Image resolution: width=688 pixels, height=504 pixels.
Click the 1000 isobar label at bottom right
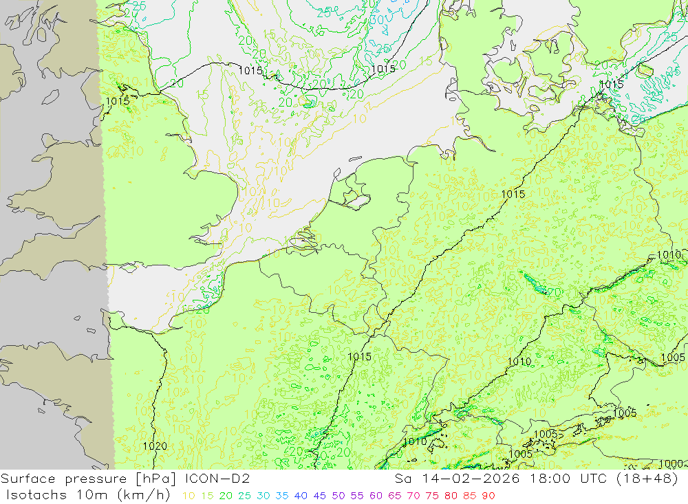tap(671, 463)
